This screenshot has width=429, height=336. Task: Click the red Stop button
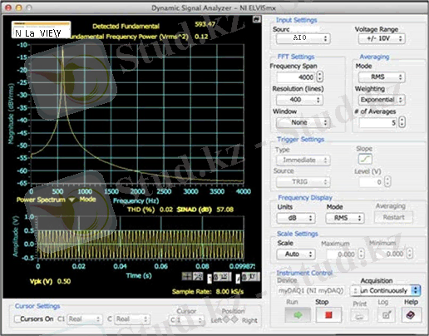[328, 315]
